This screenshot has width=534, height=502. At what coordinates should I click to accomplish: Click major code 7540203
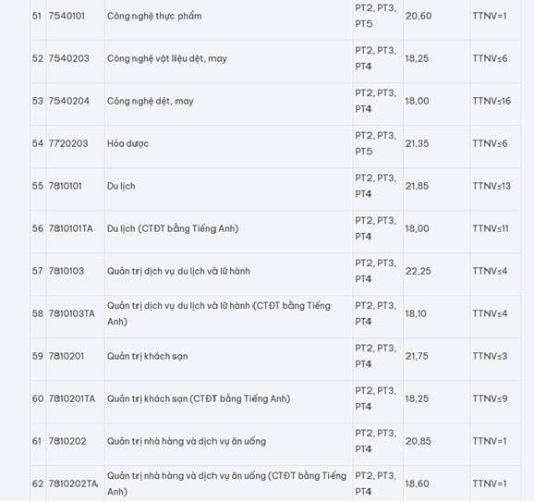pos(68,58)
